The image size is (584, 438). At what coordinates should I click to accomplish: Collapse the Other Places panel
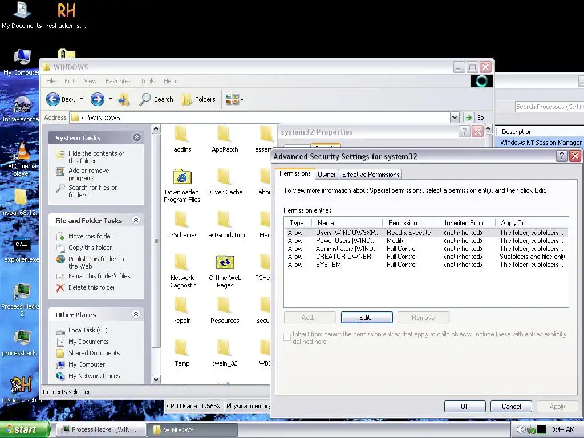point(136,314)
